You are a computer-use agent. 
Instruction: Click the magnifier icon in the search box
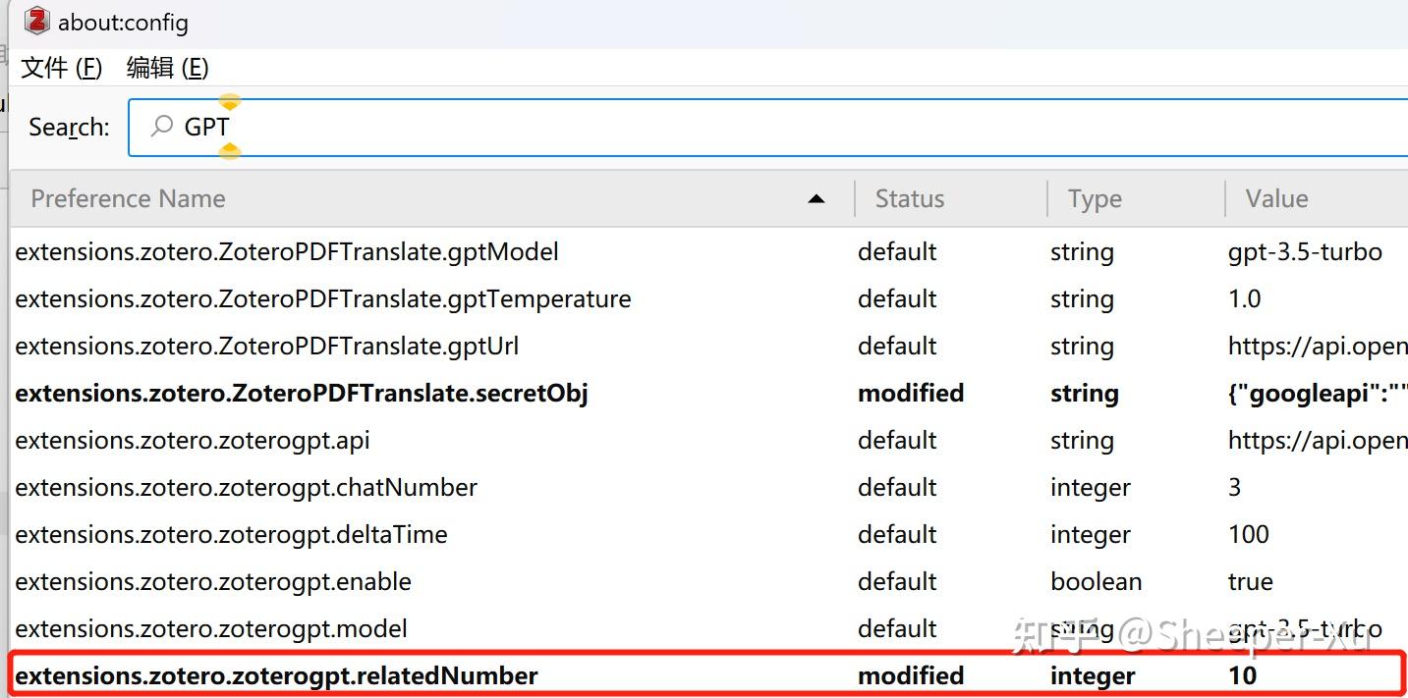pyautogui.click(x=162, y=126)
